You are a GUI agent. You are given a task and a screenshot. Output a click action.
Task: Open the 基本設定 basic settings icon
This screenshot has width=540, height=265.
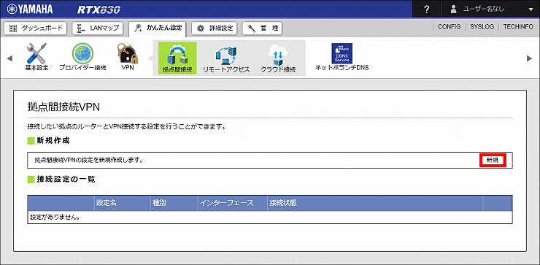pyautogui.click(x=36, y=57)
